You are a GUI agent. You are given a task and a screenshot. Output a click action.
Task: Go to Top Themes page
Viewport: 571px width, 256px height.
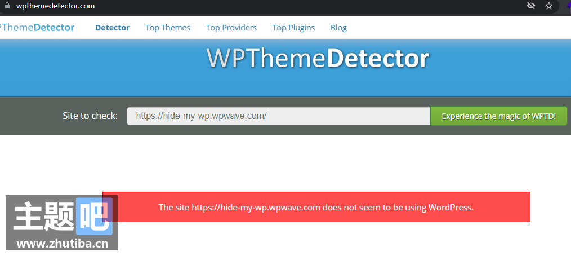coord(167,28)
